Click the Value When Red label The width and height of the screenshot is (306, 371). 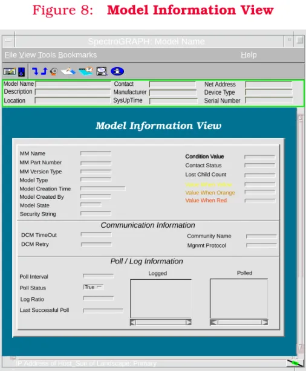coord(206,201)
